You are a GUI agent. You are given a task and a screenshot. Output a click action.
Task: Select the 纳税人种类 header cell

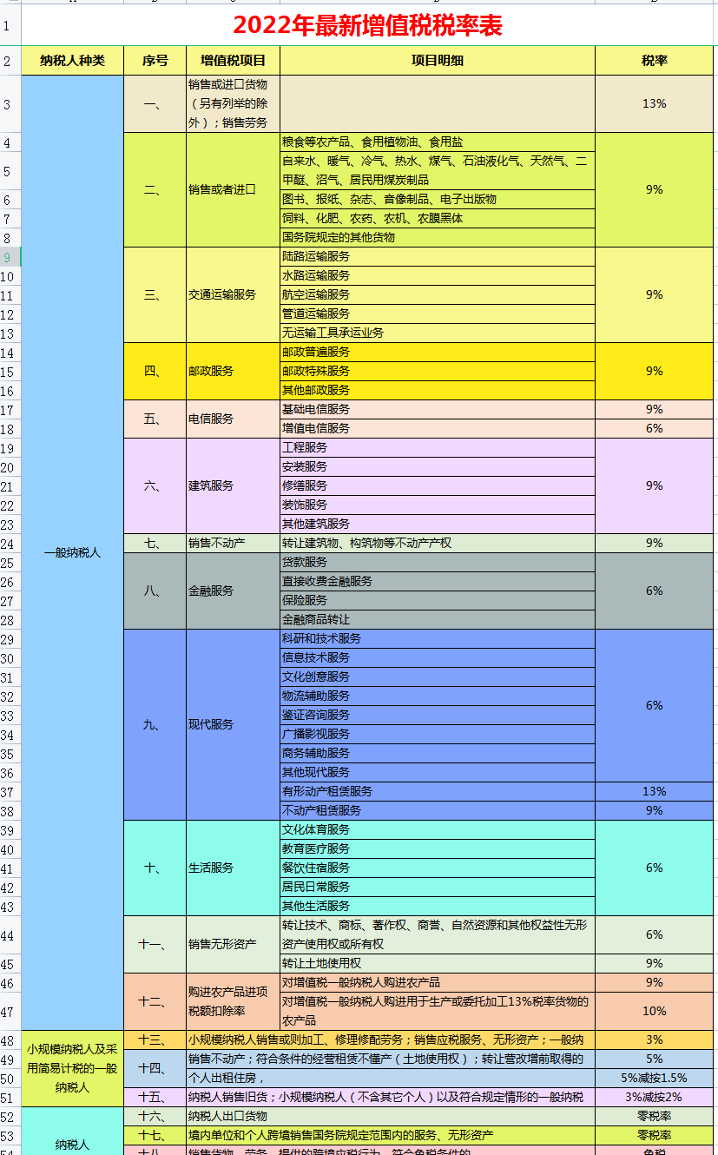[x=73, y=61]
